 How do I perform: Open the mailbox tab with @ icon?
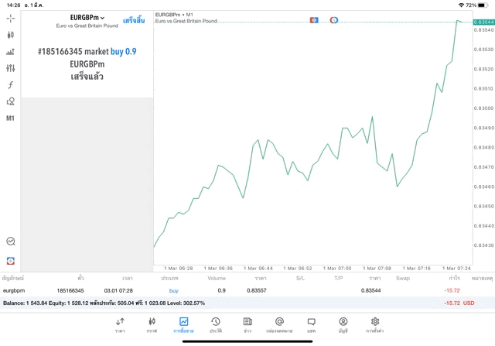click(279, 324)
